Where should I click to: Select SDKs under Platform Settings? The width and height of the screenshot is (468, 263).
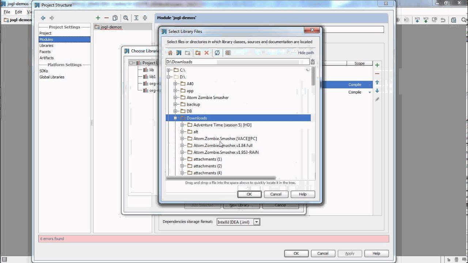click(x=44, y=71)
